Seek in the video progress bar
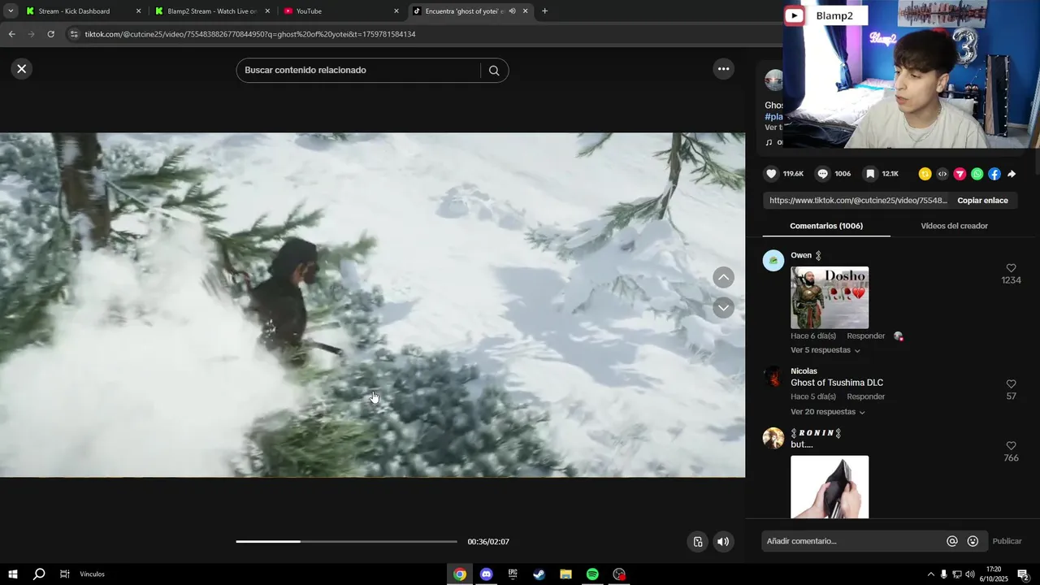 (x=346, y=541)
